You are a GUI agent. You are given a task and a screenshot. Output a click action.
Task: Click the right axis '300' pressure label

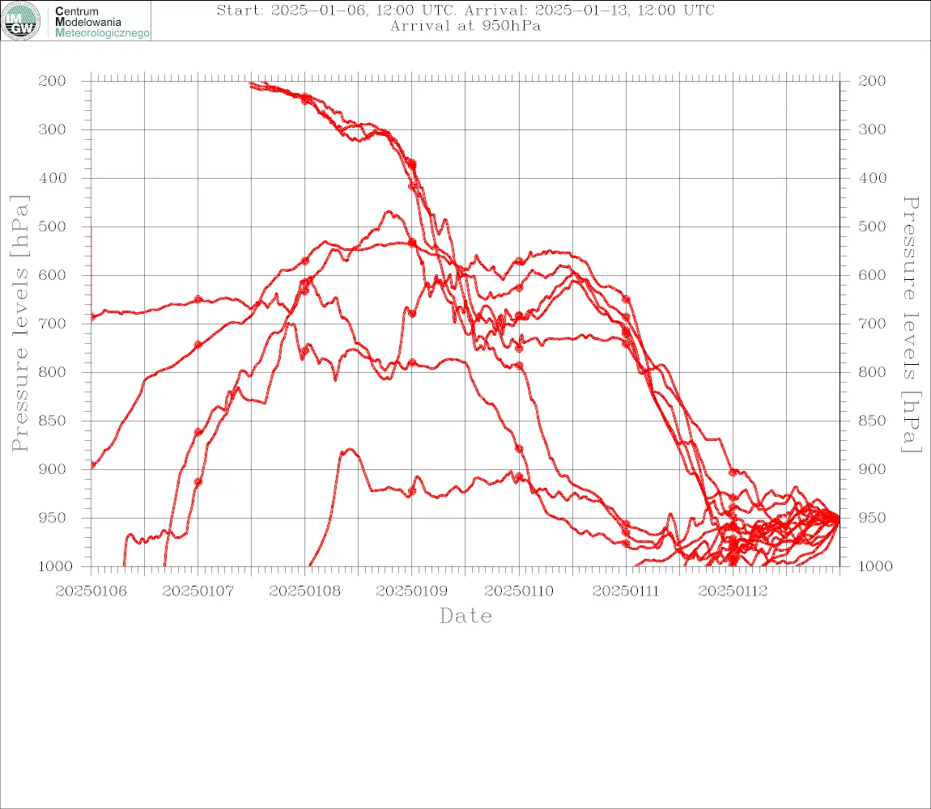[x=872, y=129]
